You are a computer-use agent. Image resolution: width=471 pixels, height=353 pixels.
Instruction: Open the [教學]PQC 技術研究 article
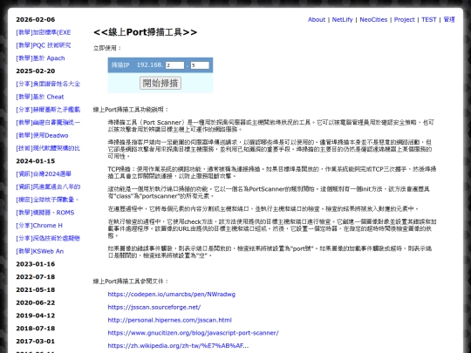pyautogui.click(x=44, y=45)
